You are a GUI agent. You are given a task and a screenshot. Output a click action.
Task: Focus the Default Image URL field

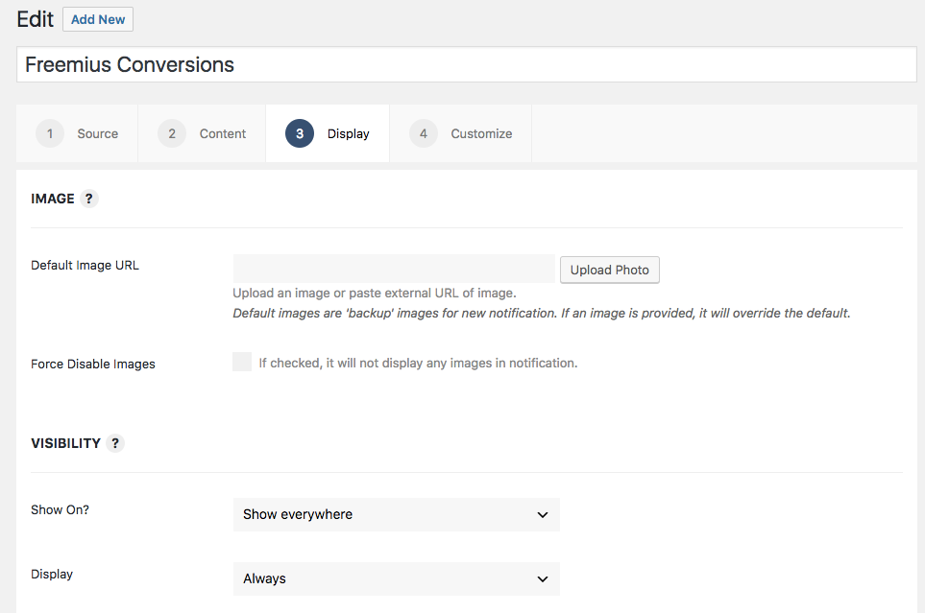pyautogui.click(x=394, y=269)
